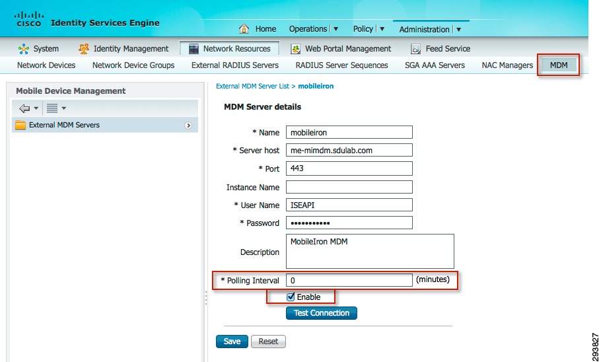Open the MDM sub-tab
The image size is (599, 362).
coord(559,65)
